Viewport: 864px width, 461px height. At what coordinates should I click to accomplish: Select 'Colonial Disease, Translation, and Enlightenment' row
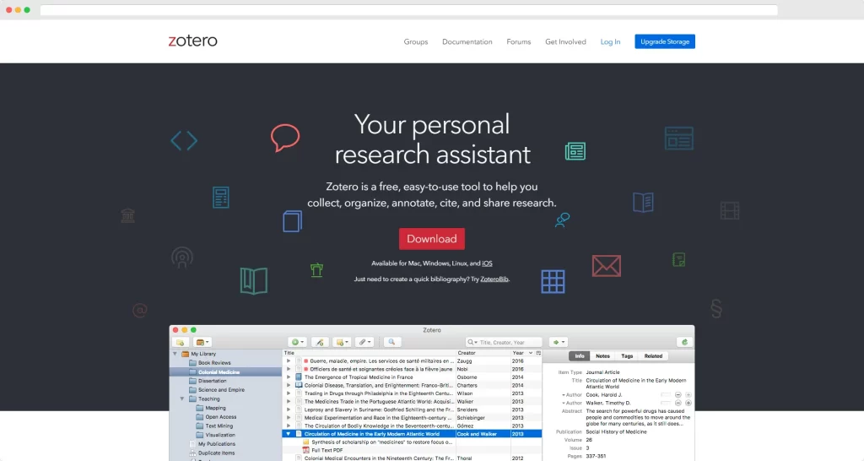[x=412, y=386]
